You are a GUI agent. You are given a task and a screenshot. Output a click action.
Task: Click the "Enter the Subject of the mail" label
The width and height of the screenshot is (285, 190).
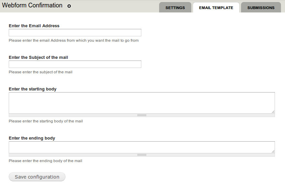(x=38, y=58)
